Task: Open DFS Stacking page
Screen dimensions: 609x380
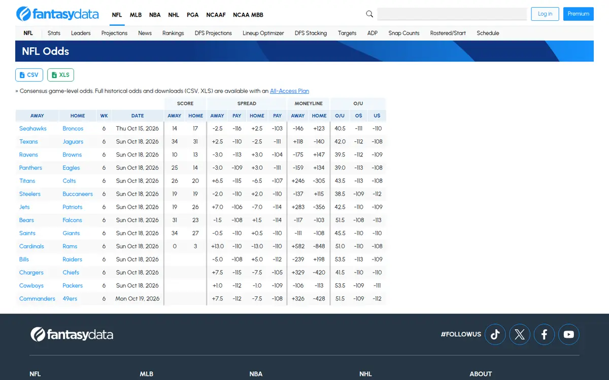Action: (311, 33)
